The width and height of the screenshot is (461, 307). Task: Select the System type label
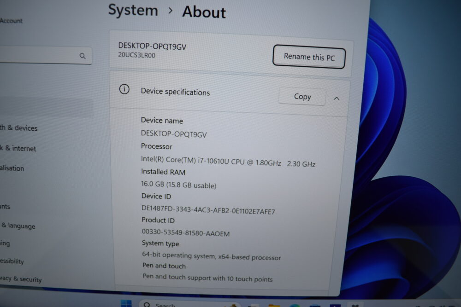tap(160, 243)
